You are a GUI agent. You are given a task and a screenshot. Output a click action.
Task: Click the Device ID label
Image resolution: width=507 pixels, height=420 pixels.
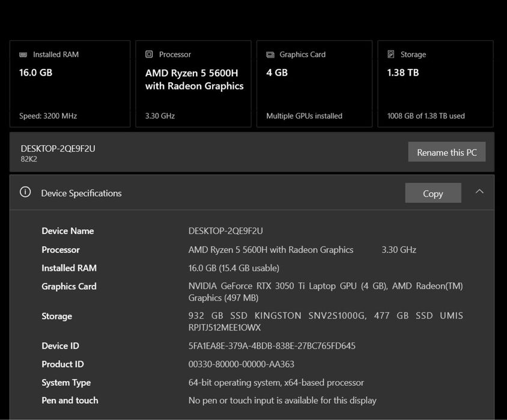[60, 346]
